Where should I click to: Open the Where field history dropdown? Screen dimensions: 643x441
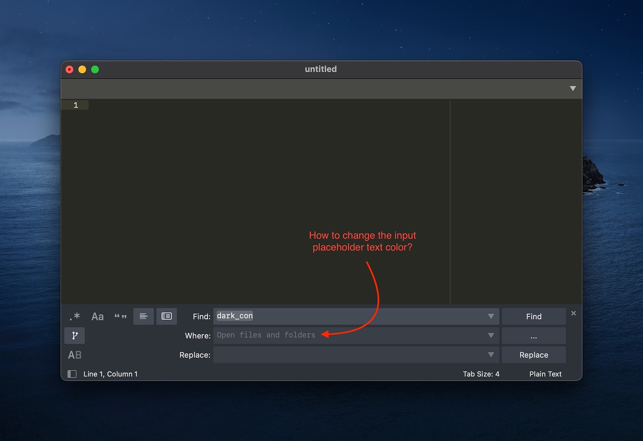click(x=491, y=335)
